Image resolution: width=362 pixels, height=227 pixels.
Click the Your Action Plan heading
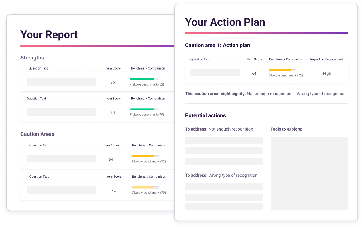(225, 22)
